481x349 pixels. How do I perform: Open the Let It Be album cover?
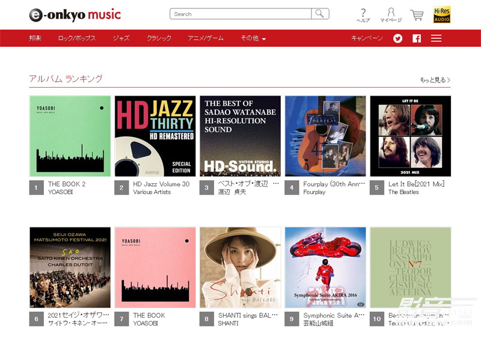click(x=411, y=136)
